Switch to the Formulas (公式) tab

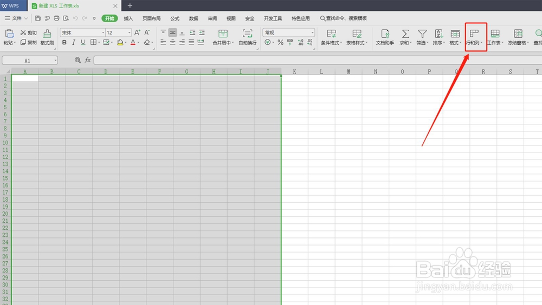[175, 18]
